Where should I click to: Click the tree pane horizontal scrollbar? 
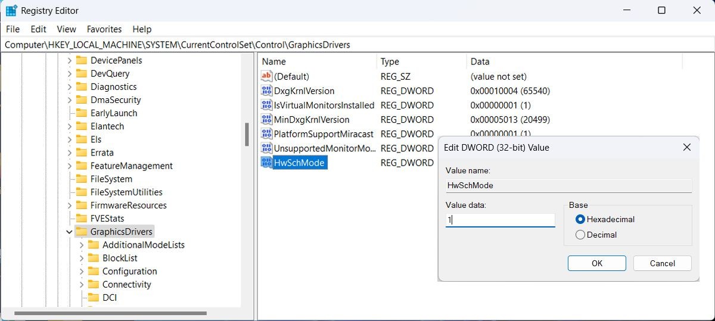111,313
